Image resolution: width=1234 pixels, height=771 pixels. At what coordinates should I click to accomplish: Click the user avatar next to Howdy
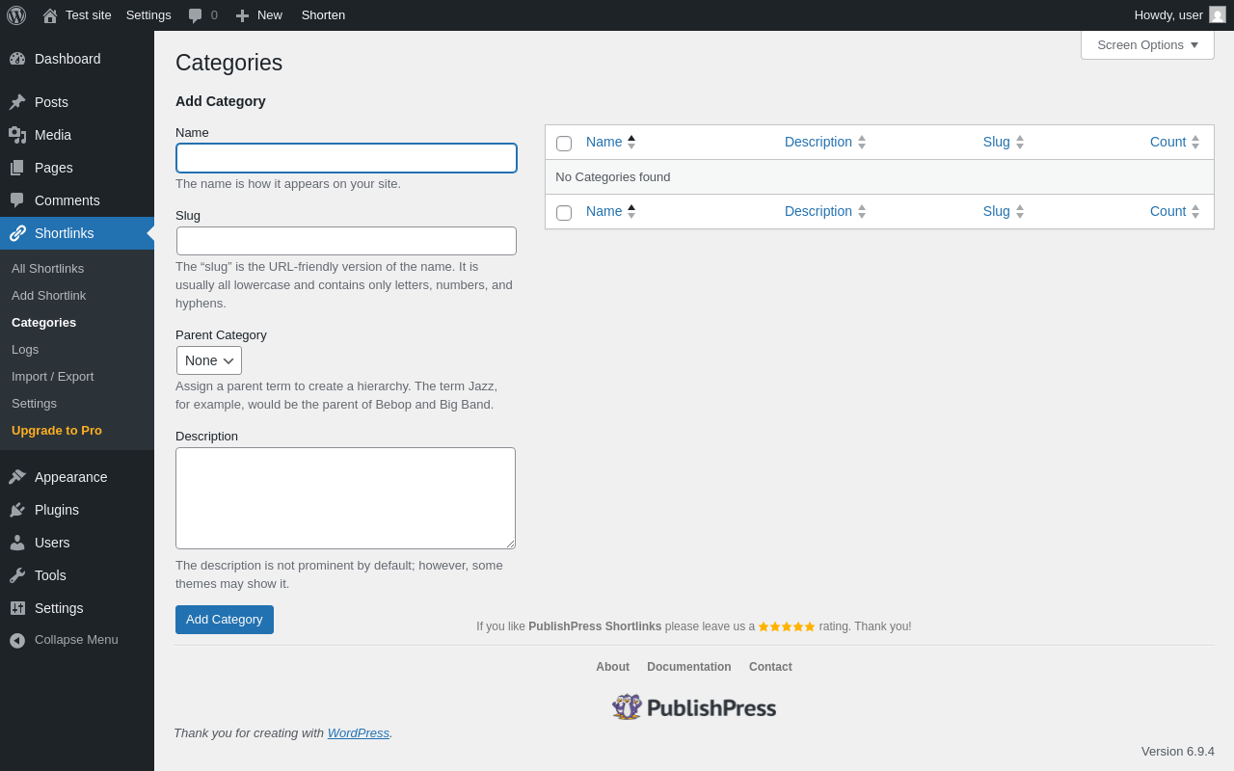pyautogui.click(x=1218, y=14)
